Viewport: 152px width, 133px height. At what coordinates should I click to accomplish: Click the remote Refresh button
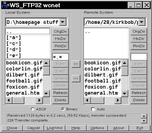pyautogui.click(x=139, y=93)
